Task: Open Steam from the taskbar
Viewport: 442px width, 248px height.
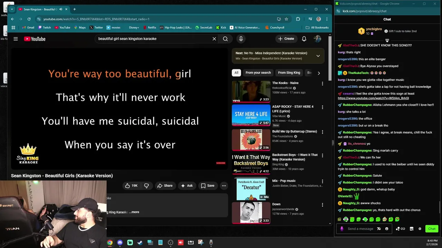Action: click(140, 242)
